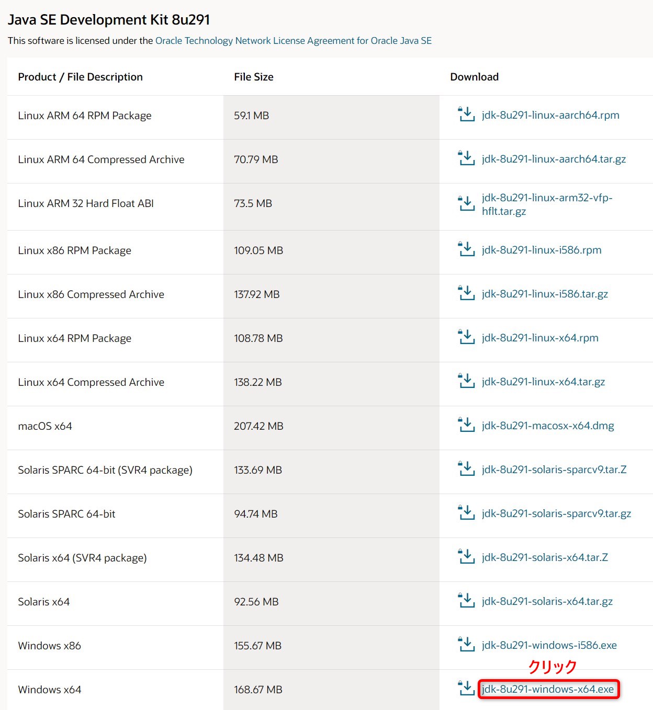Click the jdk-8u291-solaris-x64.tar.Z link
Viewport: 653px width, 710px height.
click(545, 557)
